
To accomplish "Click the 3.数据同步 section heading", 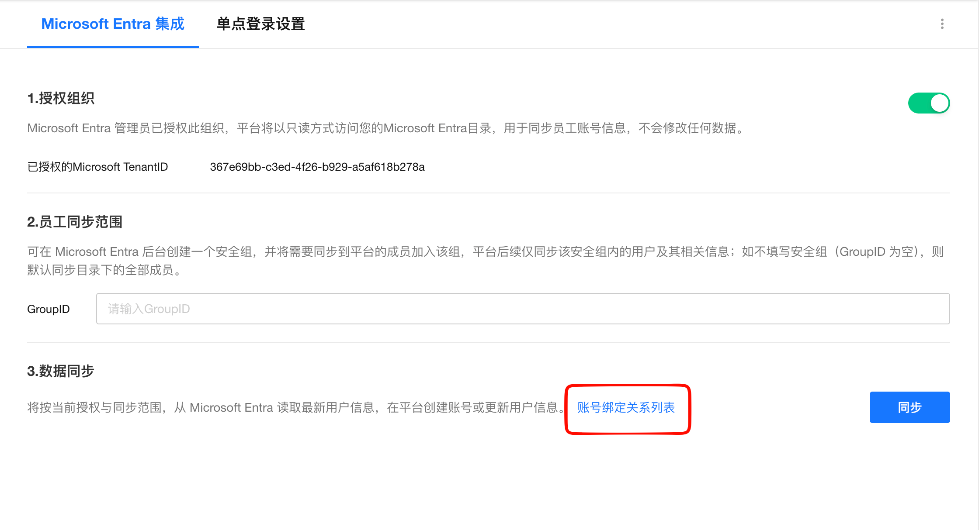I will pyautogui.click(x=61, y=371).
